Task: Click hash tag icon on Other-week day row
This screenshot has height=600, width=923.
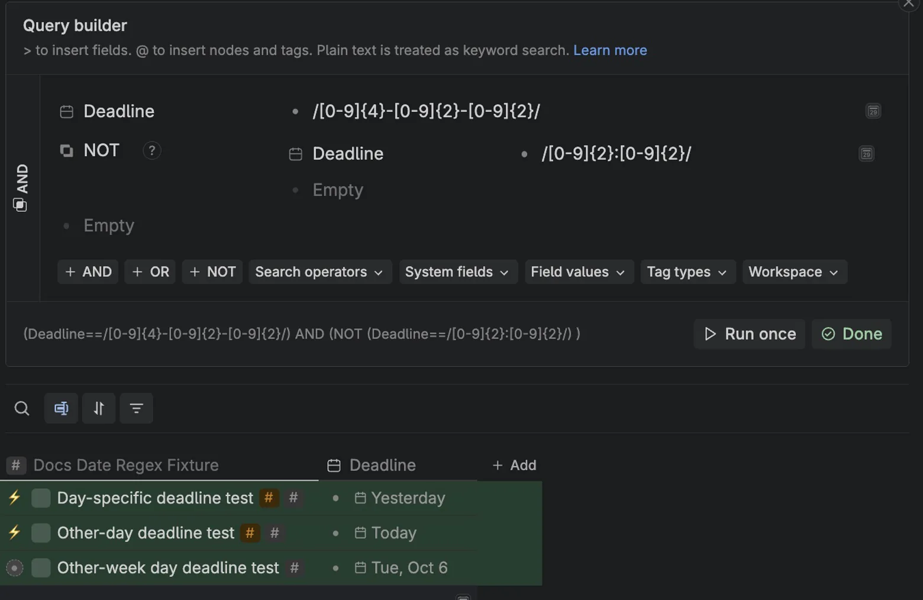Action: tap(295, 568)
